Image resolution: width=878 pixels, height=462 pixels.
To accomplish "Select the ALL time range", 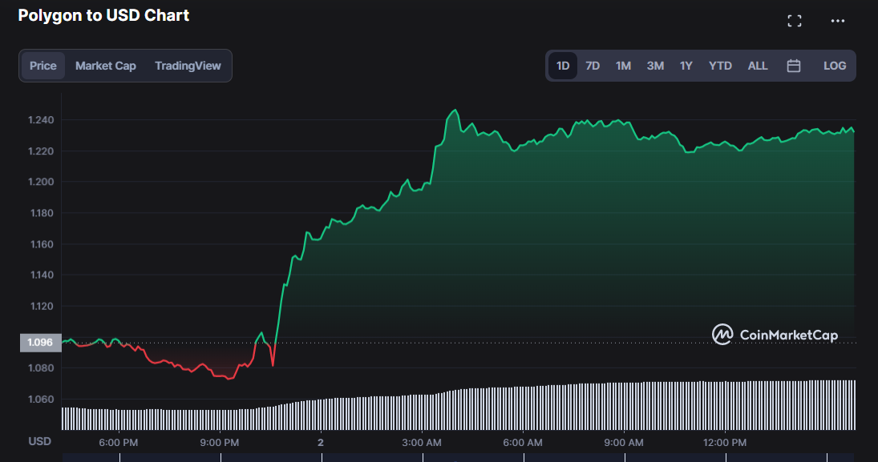I will 758,66.
